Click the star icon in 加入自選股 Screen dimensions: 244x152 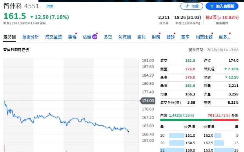tap(212, 6)
